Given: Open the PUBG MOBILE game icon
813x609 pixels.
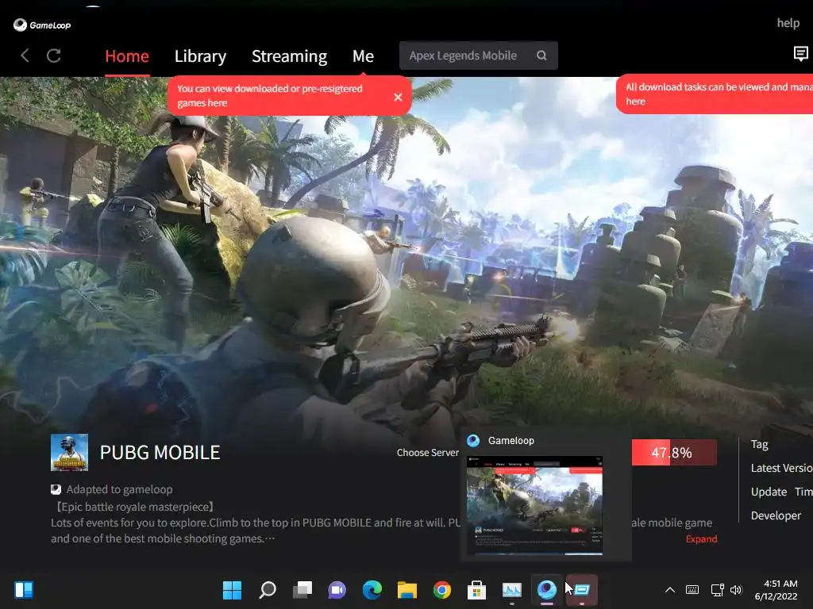Looking at the screenshot, I should click(x=70, y=452).
